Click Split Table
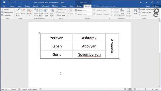This screenshot has width=161, height=91. pos(60,15)
